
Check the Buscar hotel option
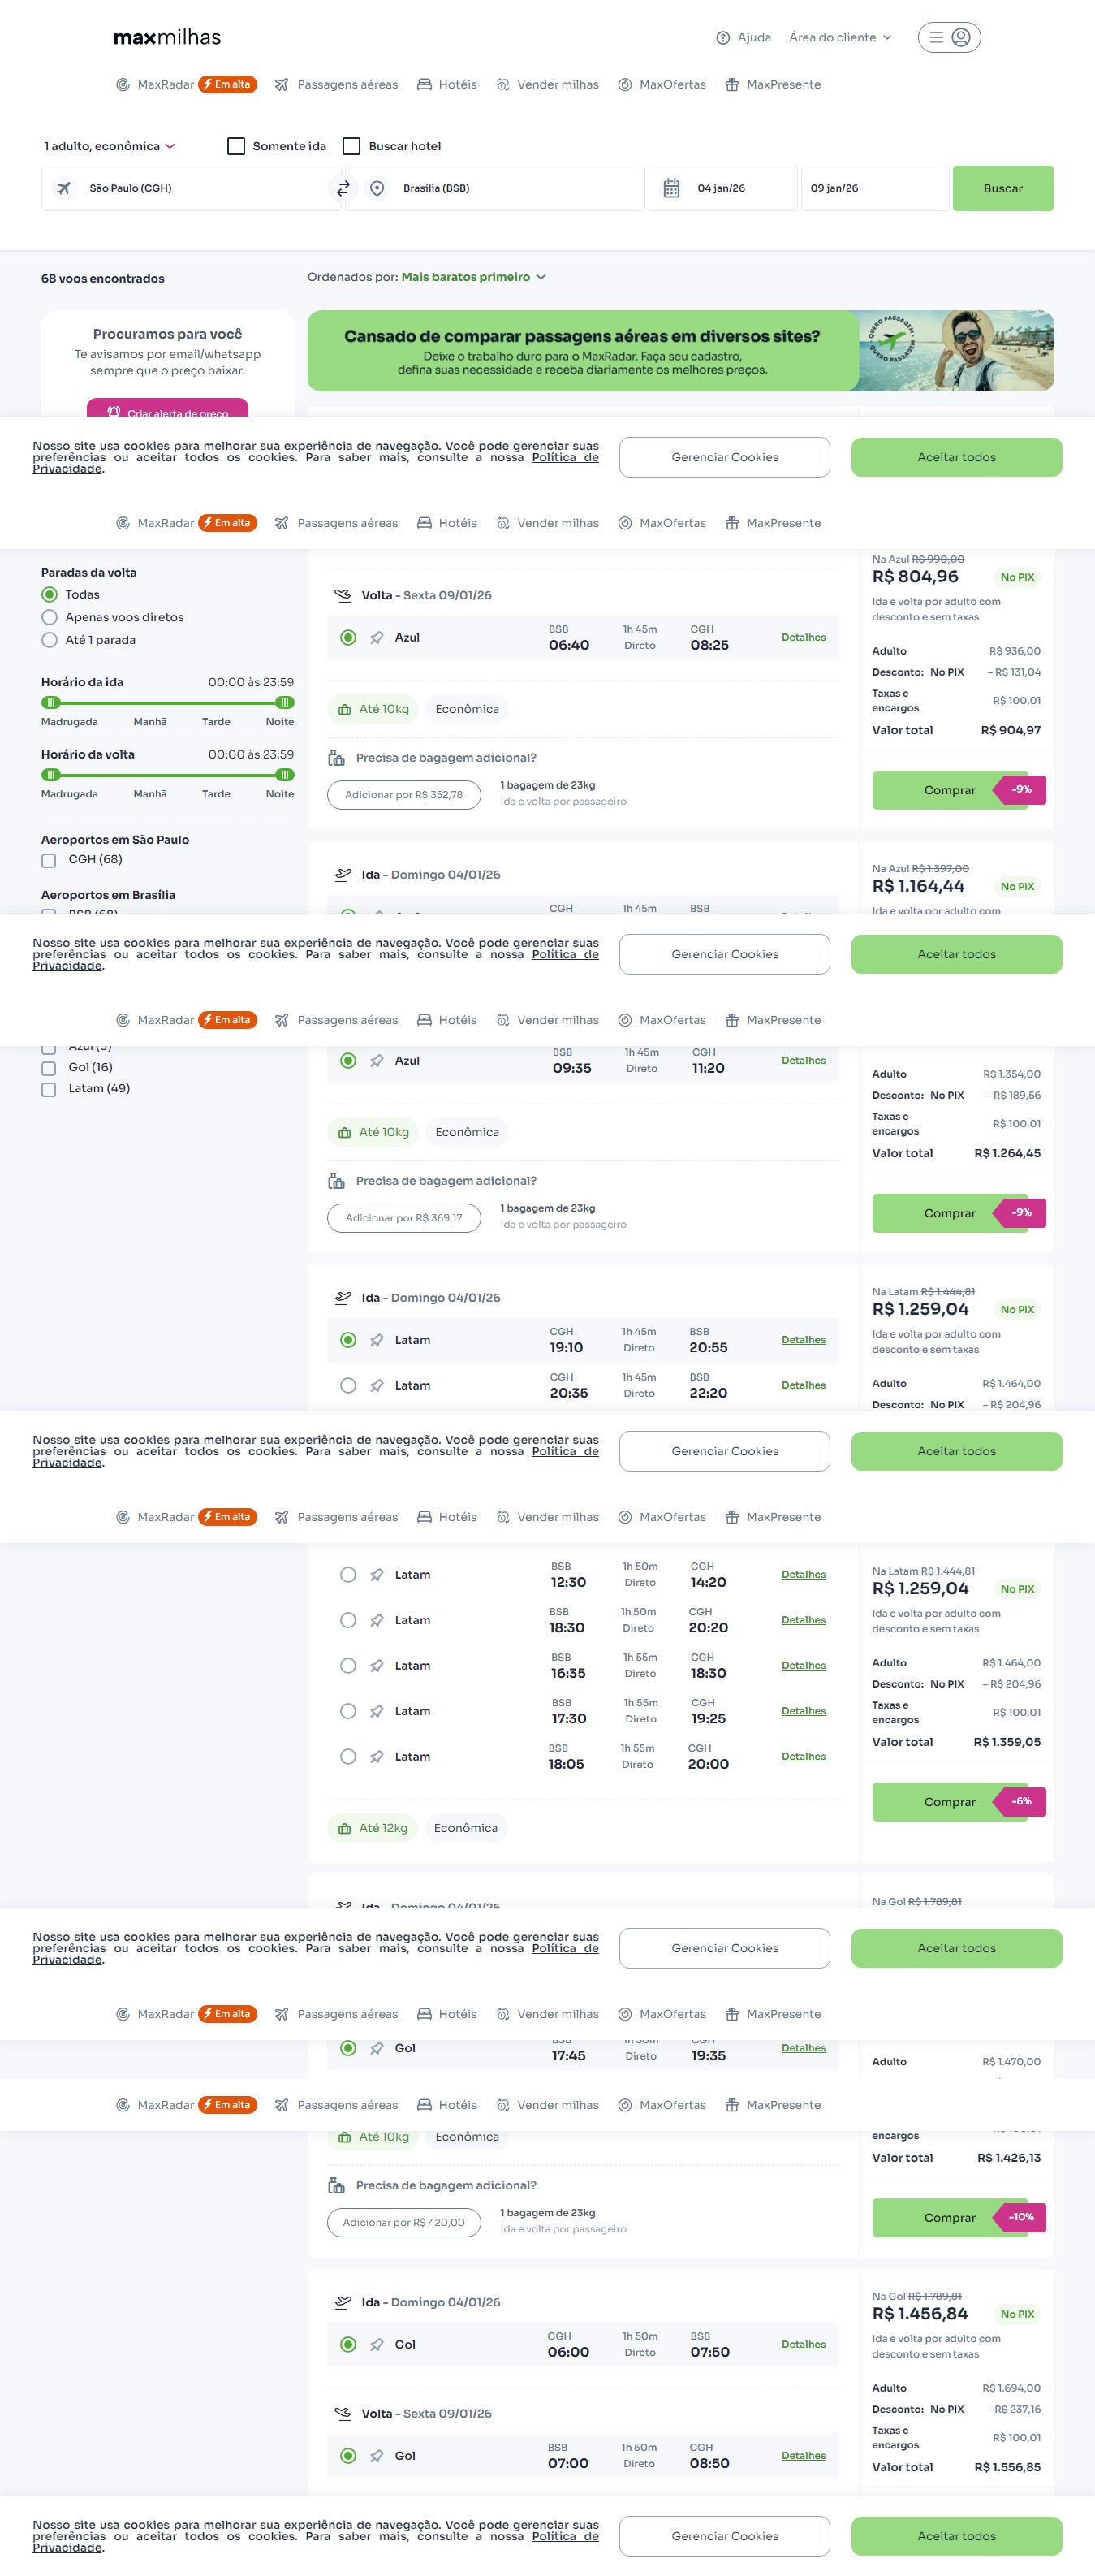click(351, 146)
